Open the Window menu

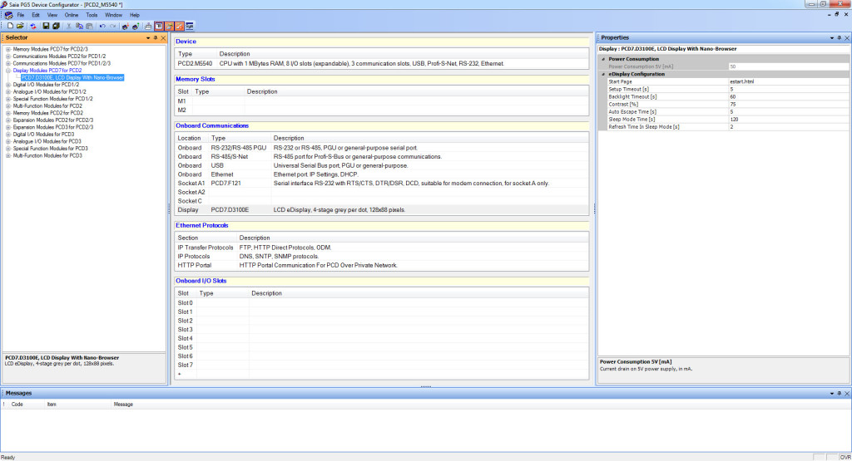(x=113, y=15)
